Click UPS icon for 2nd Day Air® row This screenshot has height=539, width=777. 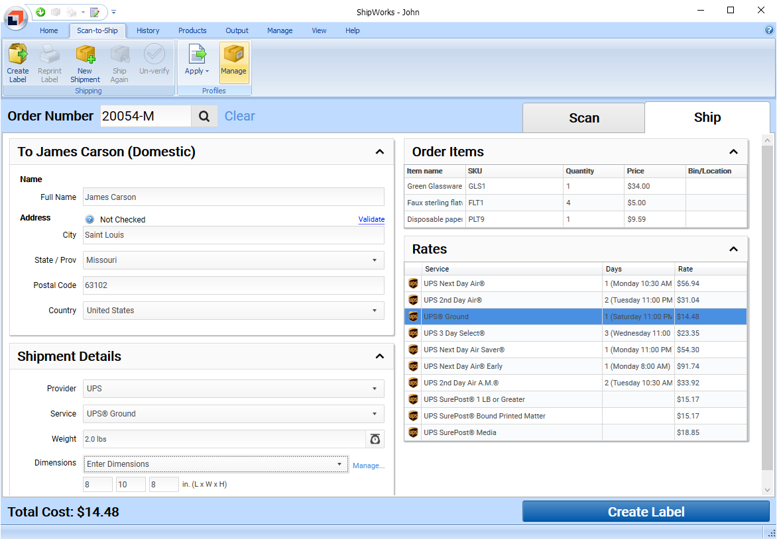click(x=413, y=300)
